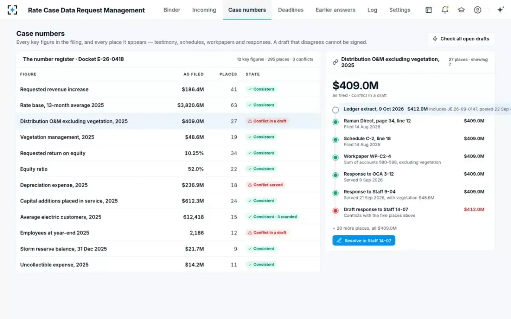Click the 612,418 customers value

point(194,217)
